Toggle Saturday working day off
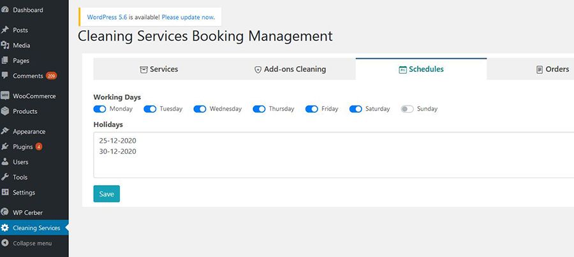 [355, 109]
